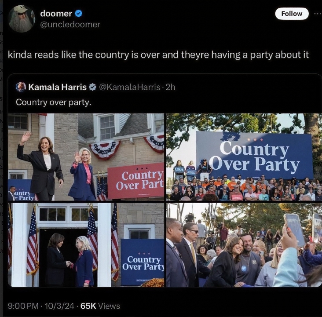
Task: Open Kamala Harris's small profile avatar
Action: (21, 87)
